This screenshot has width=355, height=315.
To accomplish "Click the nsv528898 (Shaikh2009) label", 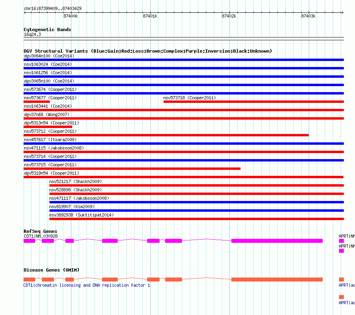I will pyautogui.click(x=75, y=190).
